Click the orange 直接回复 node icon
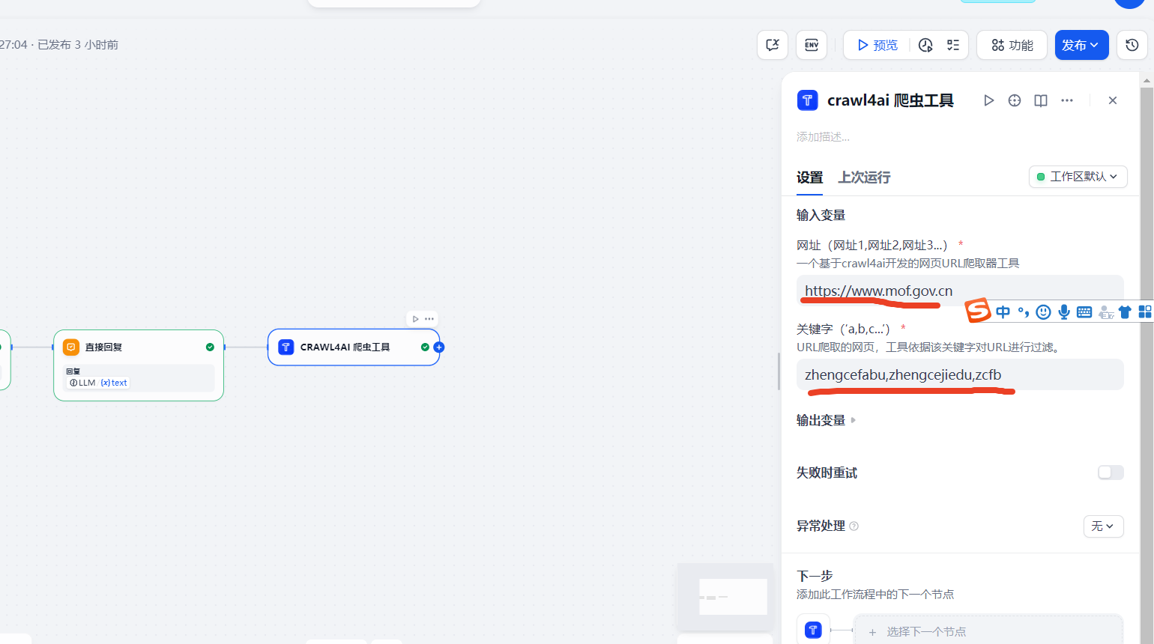1154x644 pixels. 71,347
